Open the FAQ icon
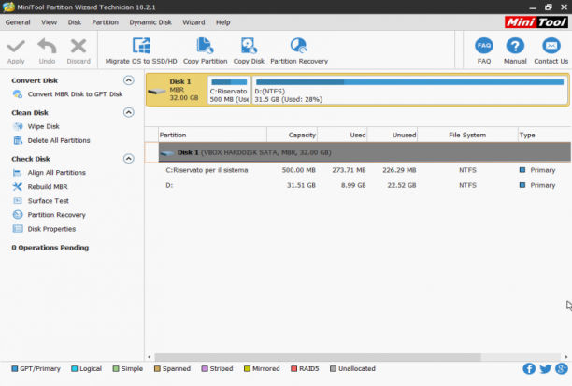 484,46
